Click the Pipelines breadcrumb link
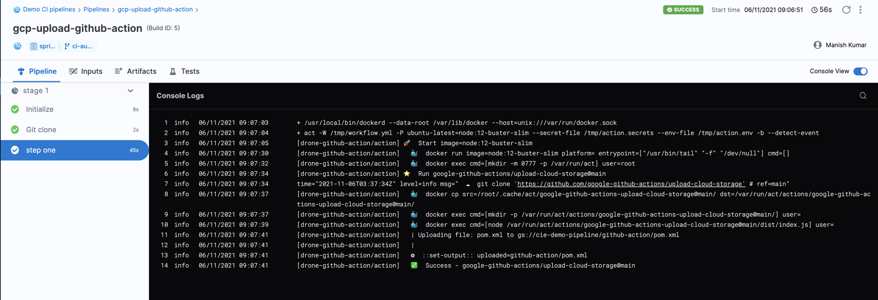Viewport: 878px width, 300px height. [96, 10]
